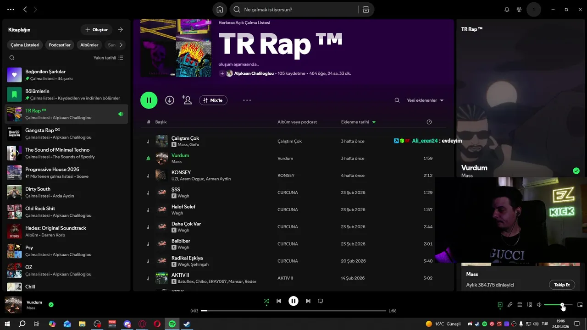The image size is (587, 330).
Task: Click the Mix'le button
Action: (213, 100)
